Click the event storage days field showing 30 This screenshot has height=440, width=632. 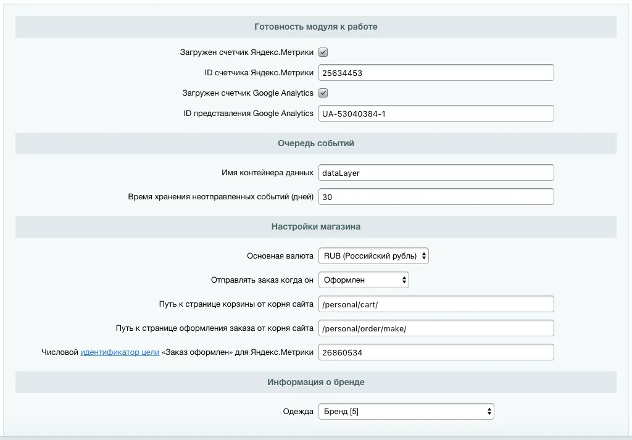click(436, 196)
